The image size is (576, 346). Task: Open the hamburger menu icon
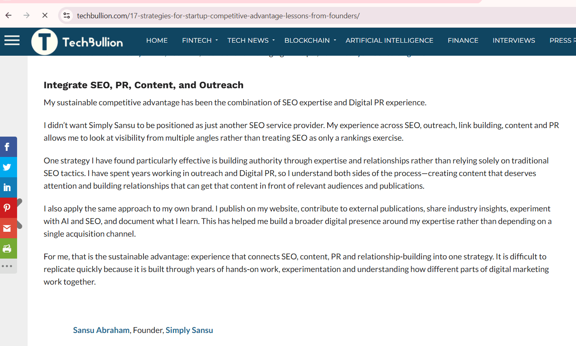(12, 40)
